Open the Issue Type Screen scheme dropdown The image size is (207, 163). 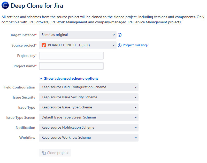(89, 117)
